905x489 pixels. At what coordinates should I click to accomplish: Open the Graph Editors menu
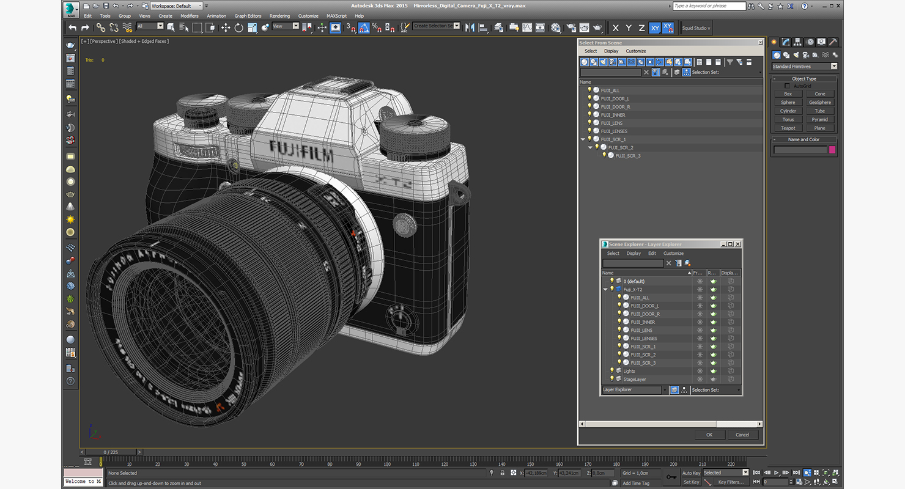point(248,16)
